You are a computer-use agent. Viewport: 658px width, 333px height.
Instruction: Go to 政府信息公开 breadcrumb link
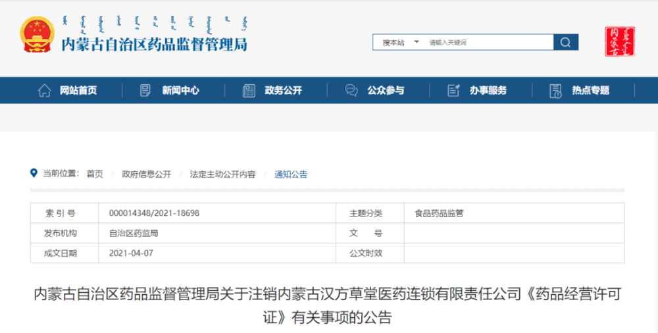[x=147, y=174]
